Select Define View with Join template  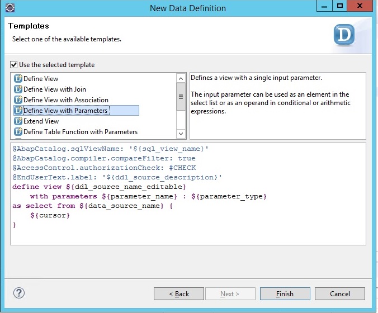[x=55, y=89]
